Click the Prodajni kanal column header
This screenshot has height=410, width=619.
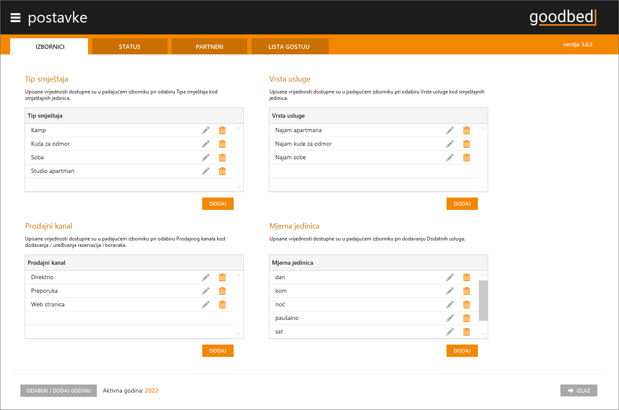click(134, 263)
